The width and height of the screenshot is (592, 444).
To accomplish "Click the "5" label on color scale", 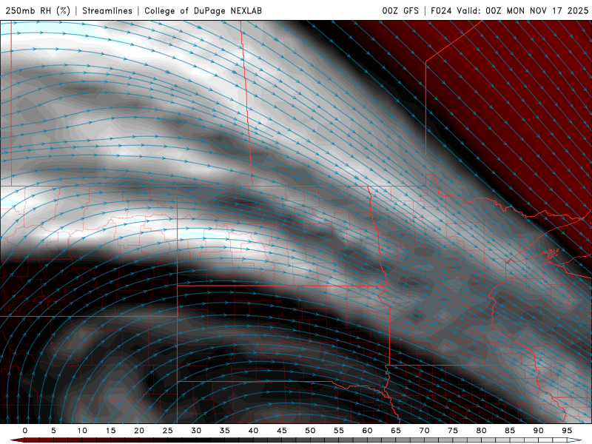I will (x=53, y=431).
